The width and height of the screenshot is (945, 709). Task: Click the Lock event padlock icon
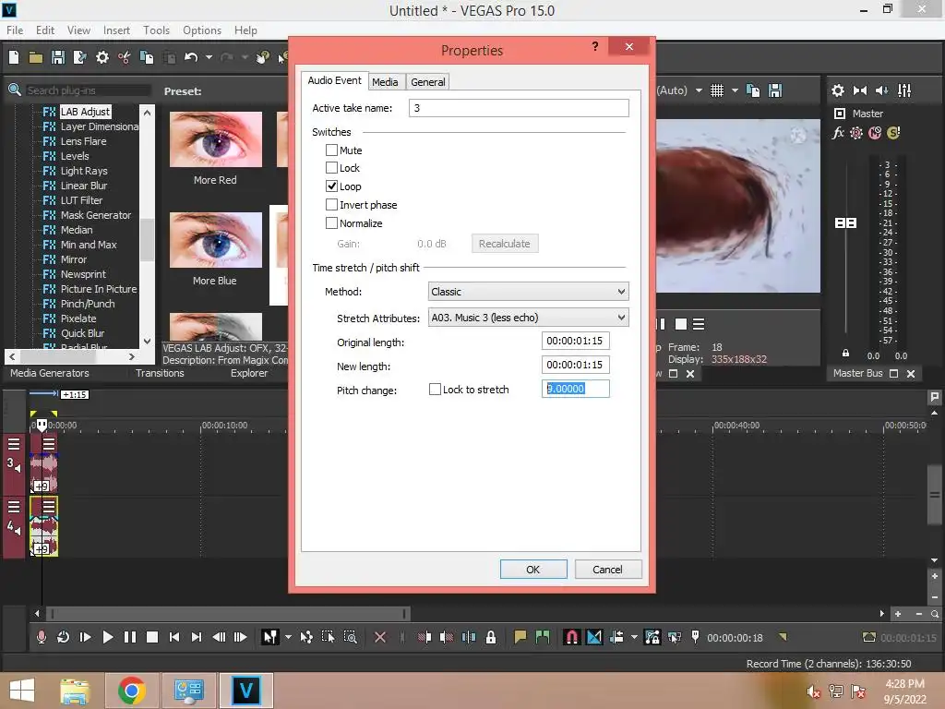[x=491, y=637]
